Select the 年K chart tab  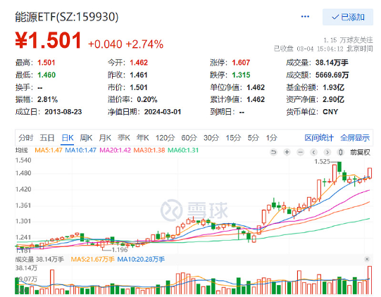[143, 138]
